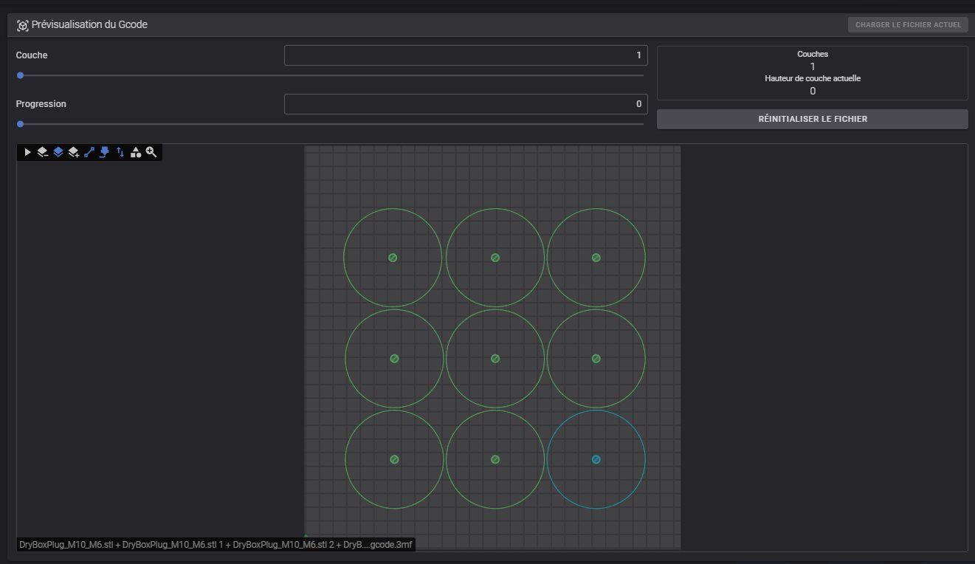Click Charger le fichier actuel button
This screenshot has width=975, height=564.
tap(908, 25)
